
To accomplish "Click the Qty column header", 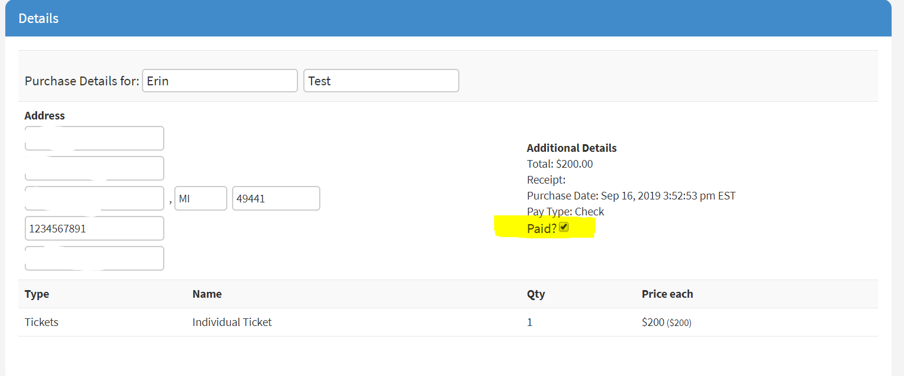I will 536,294.
